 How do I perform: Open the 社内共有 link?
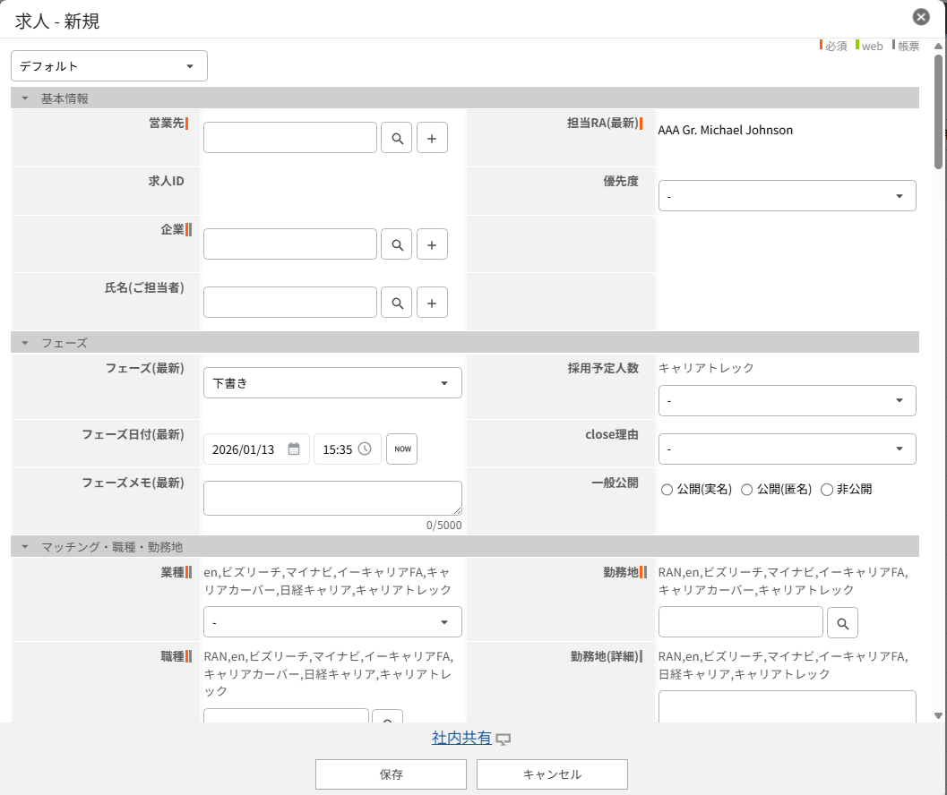coord(461,738)
